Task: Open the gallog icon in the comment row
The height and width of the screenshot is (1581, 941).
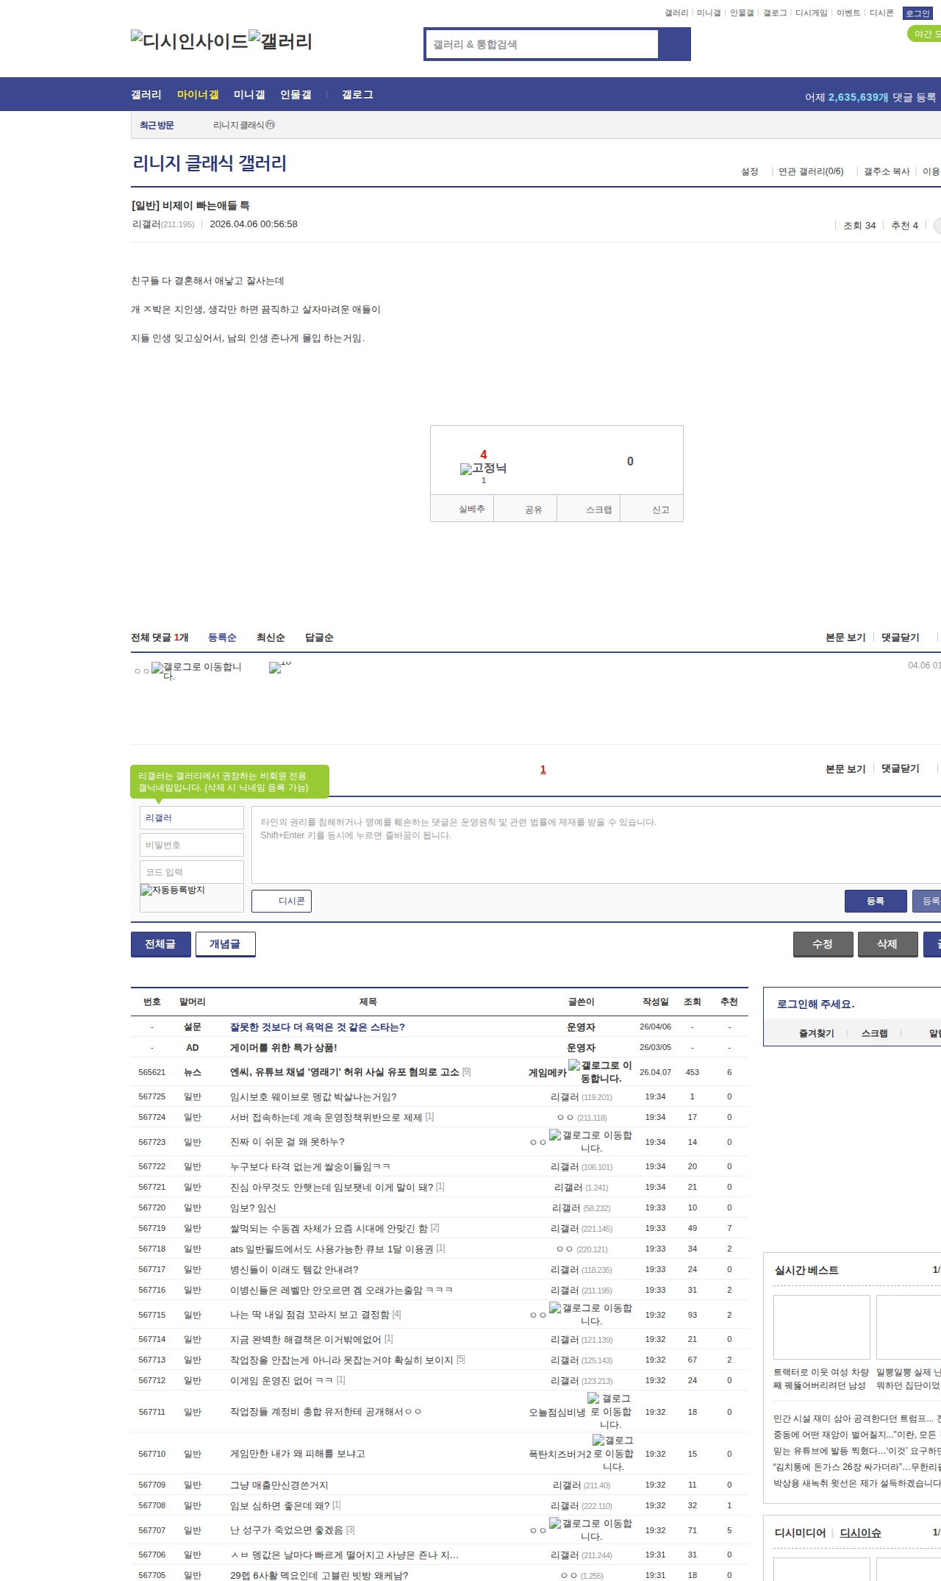Action: click(196, 670)
